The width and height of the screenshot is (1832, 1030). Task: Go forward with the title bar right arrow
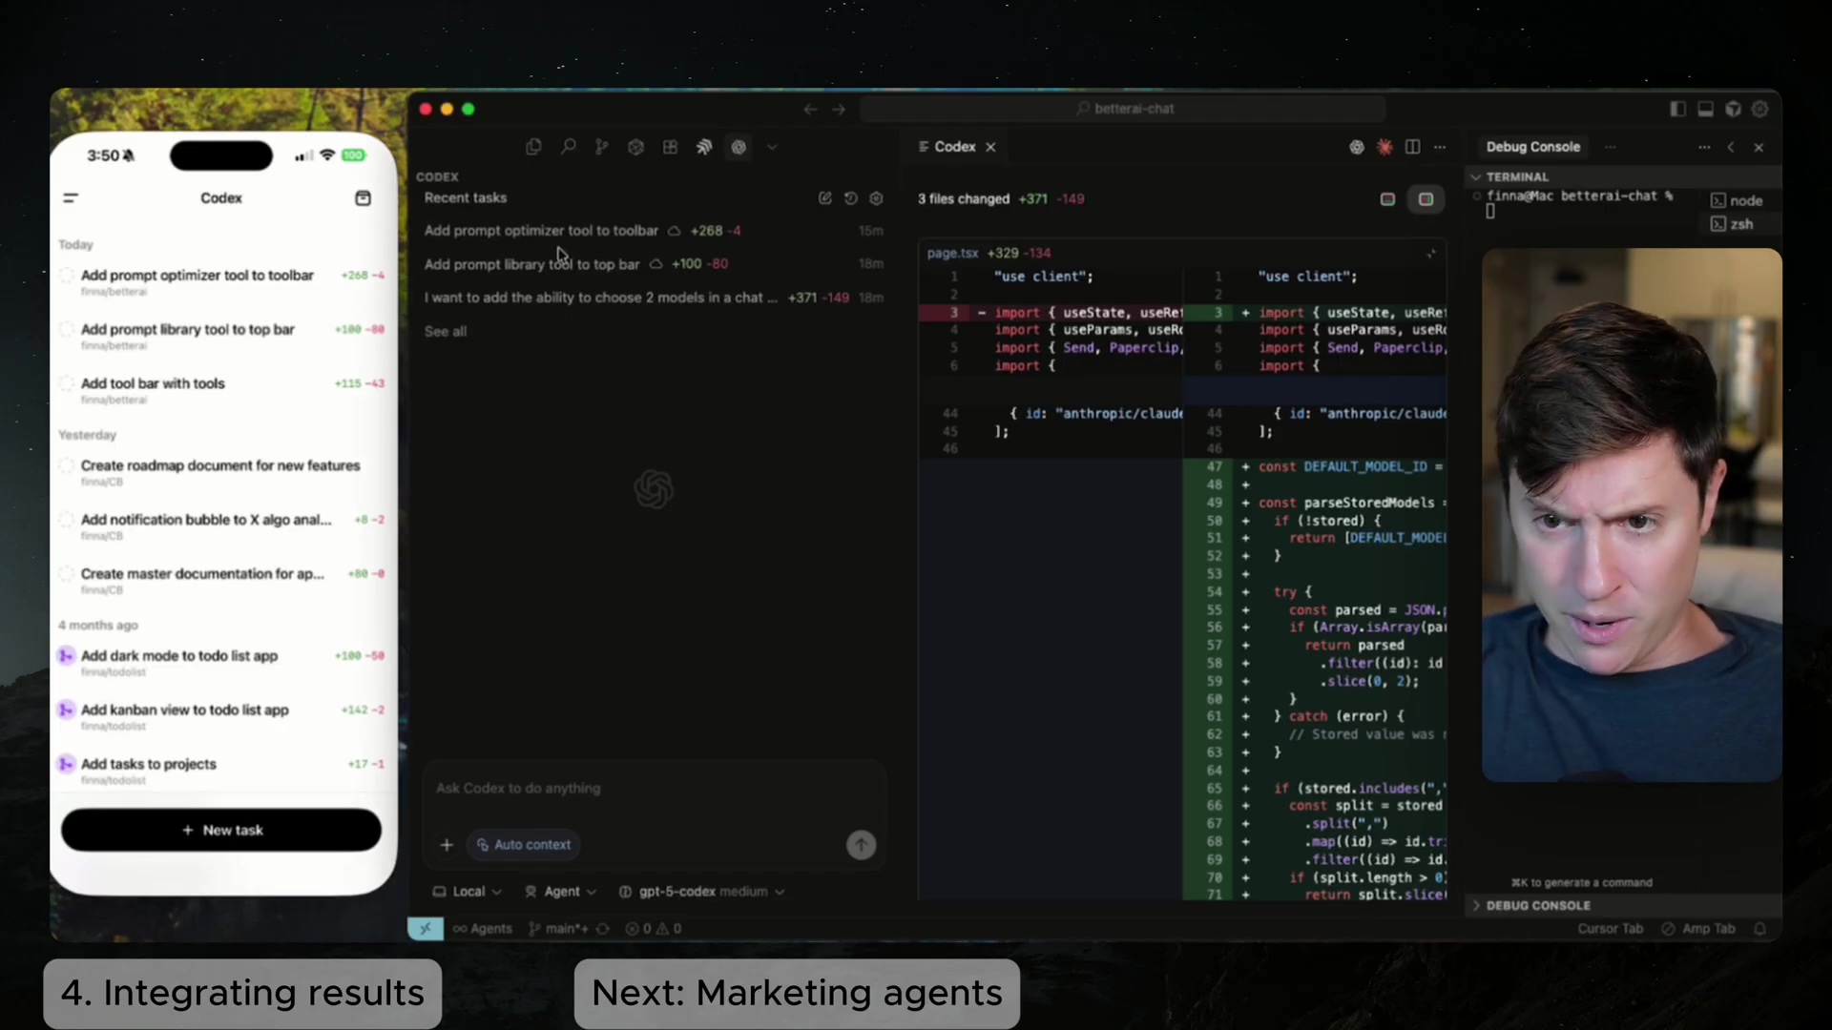click(x=838, y=110)
